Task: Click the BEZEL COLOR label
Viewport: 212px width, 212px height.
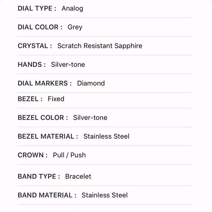Action: tap(43, 117)
